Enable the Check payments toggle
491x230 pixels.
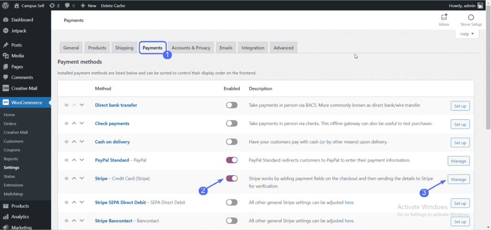(232, 124)
